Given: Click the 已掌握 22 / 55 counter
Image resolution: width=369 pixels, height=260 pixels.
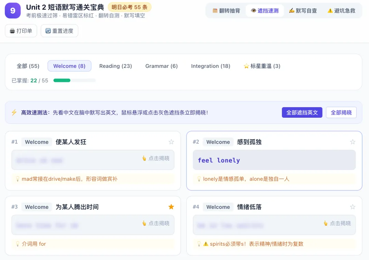Looking at the screenshot, I should [30, 81].
